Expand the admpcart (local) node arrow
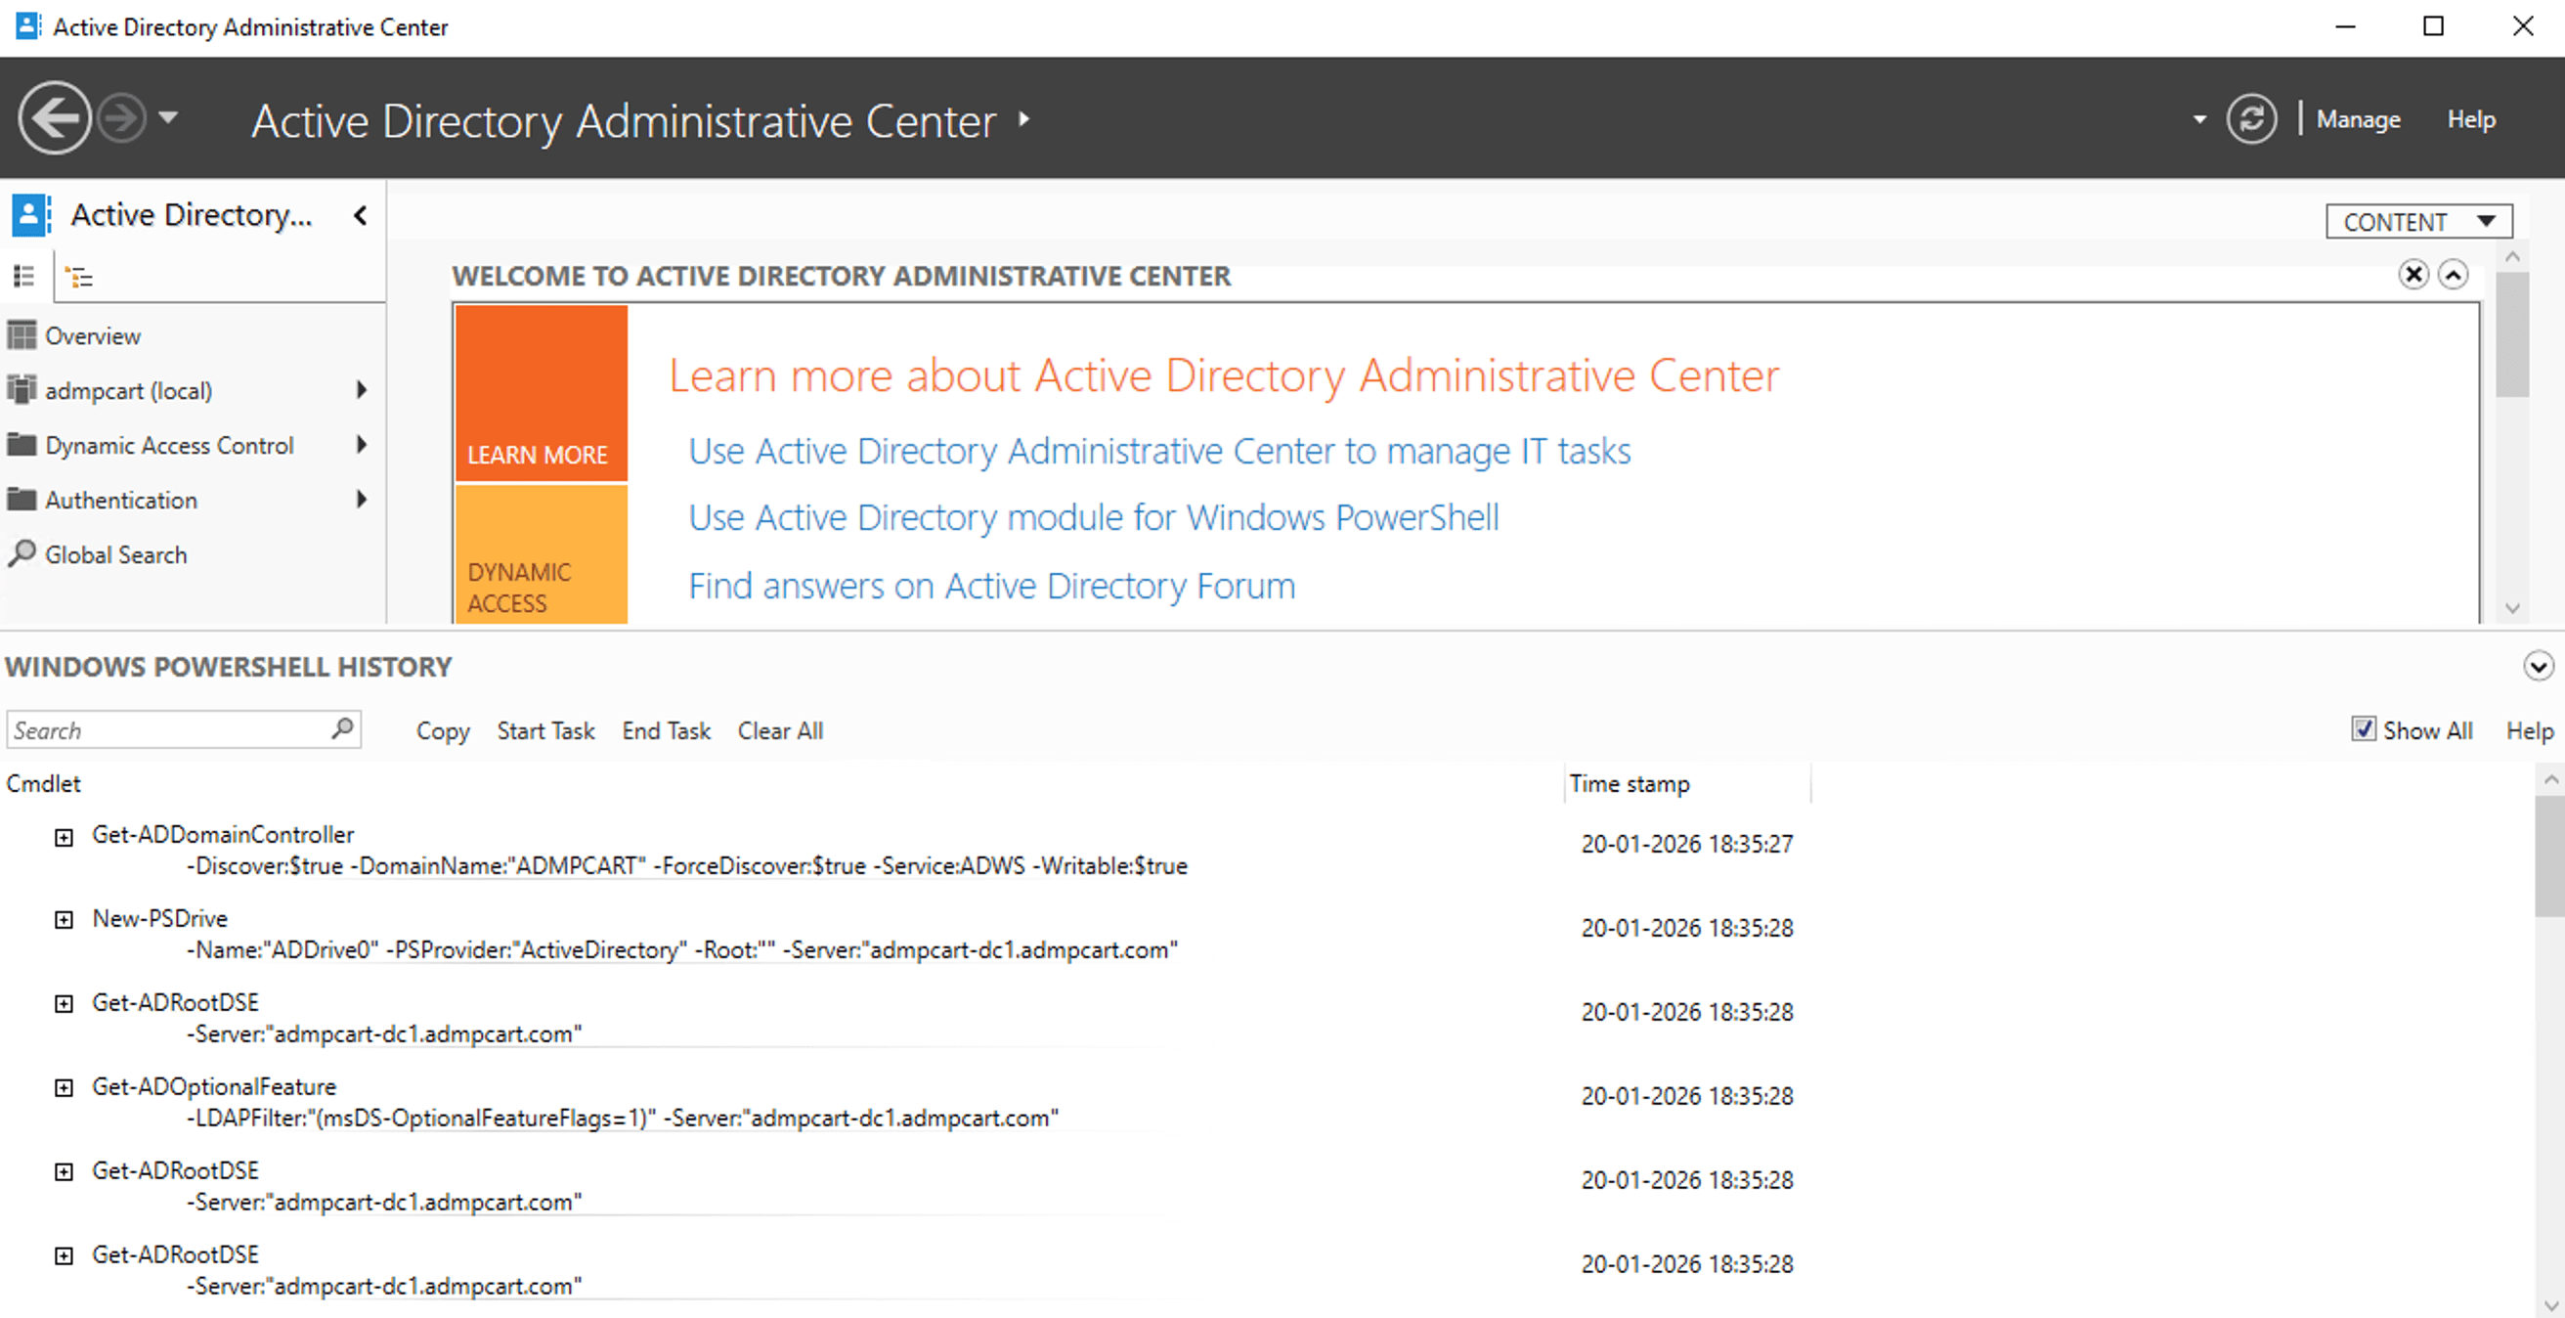The image size is (2565, 1318). [x=361, y=389]
